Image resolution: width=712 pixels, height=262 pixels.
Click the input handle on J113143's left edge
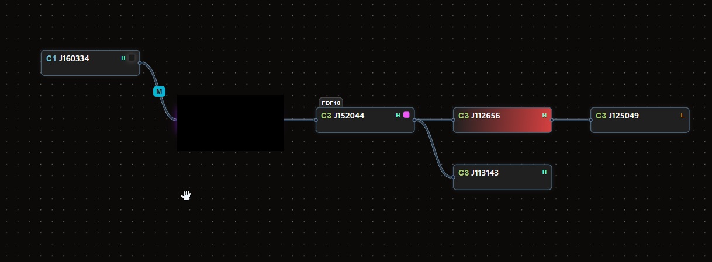(x=453, y=177)
